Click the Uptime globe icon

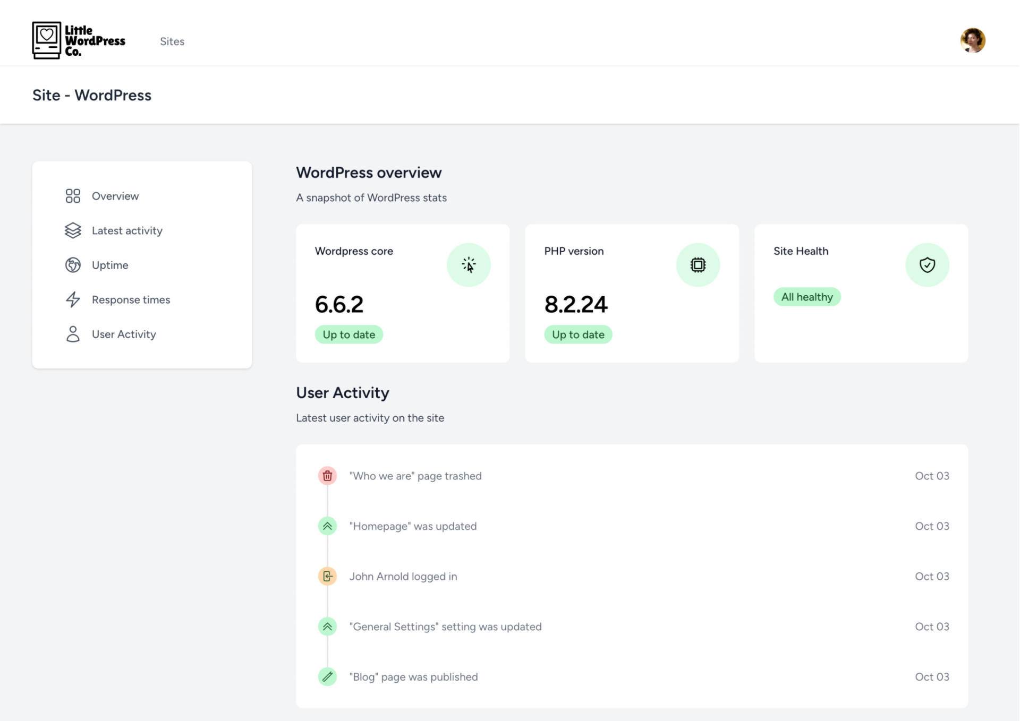73,265
